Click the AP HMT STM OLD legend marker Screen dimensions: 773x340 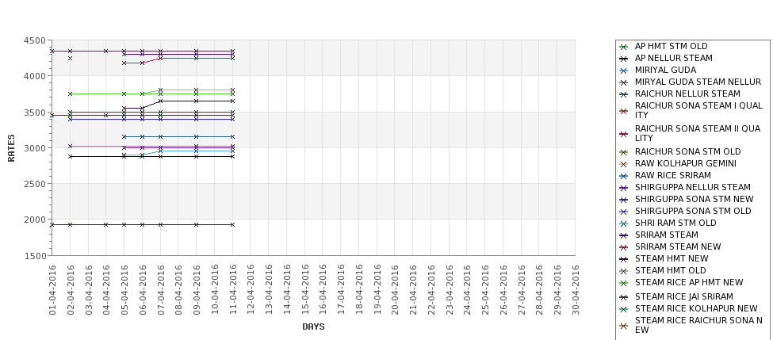point(624,47)
